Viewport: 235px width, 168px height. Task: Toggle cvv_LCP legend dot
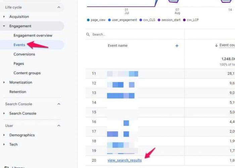click(184, 20)
